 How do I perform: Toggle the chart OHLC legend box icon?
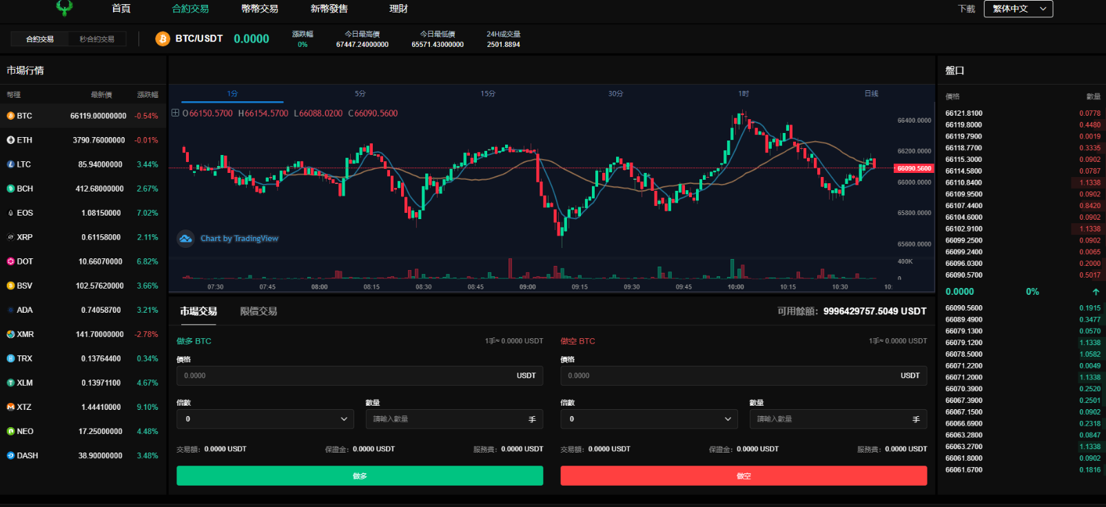175,113
